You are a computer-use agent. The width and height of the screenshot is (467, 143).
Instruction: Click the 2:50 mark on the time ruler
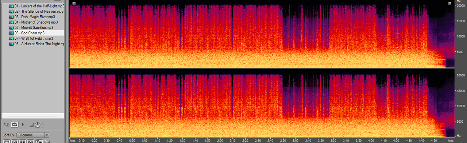(x=283, y=140)
